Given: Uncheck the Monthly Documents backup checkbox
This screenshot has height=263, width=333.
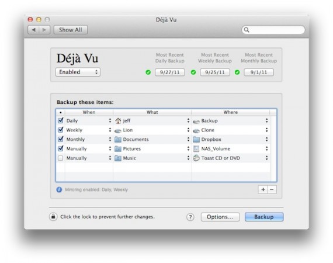Looking at the screenshot, I should tap(61, 139).
